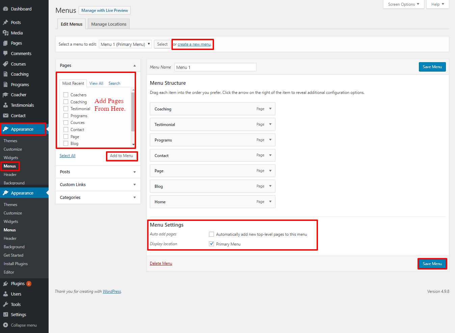Open the Search pages tab
The image size is (455, 333).
tap(114, 83)
